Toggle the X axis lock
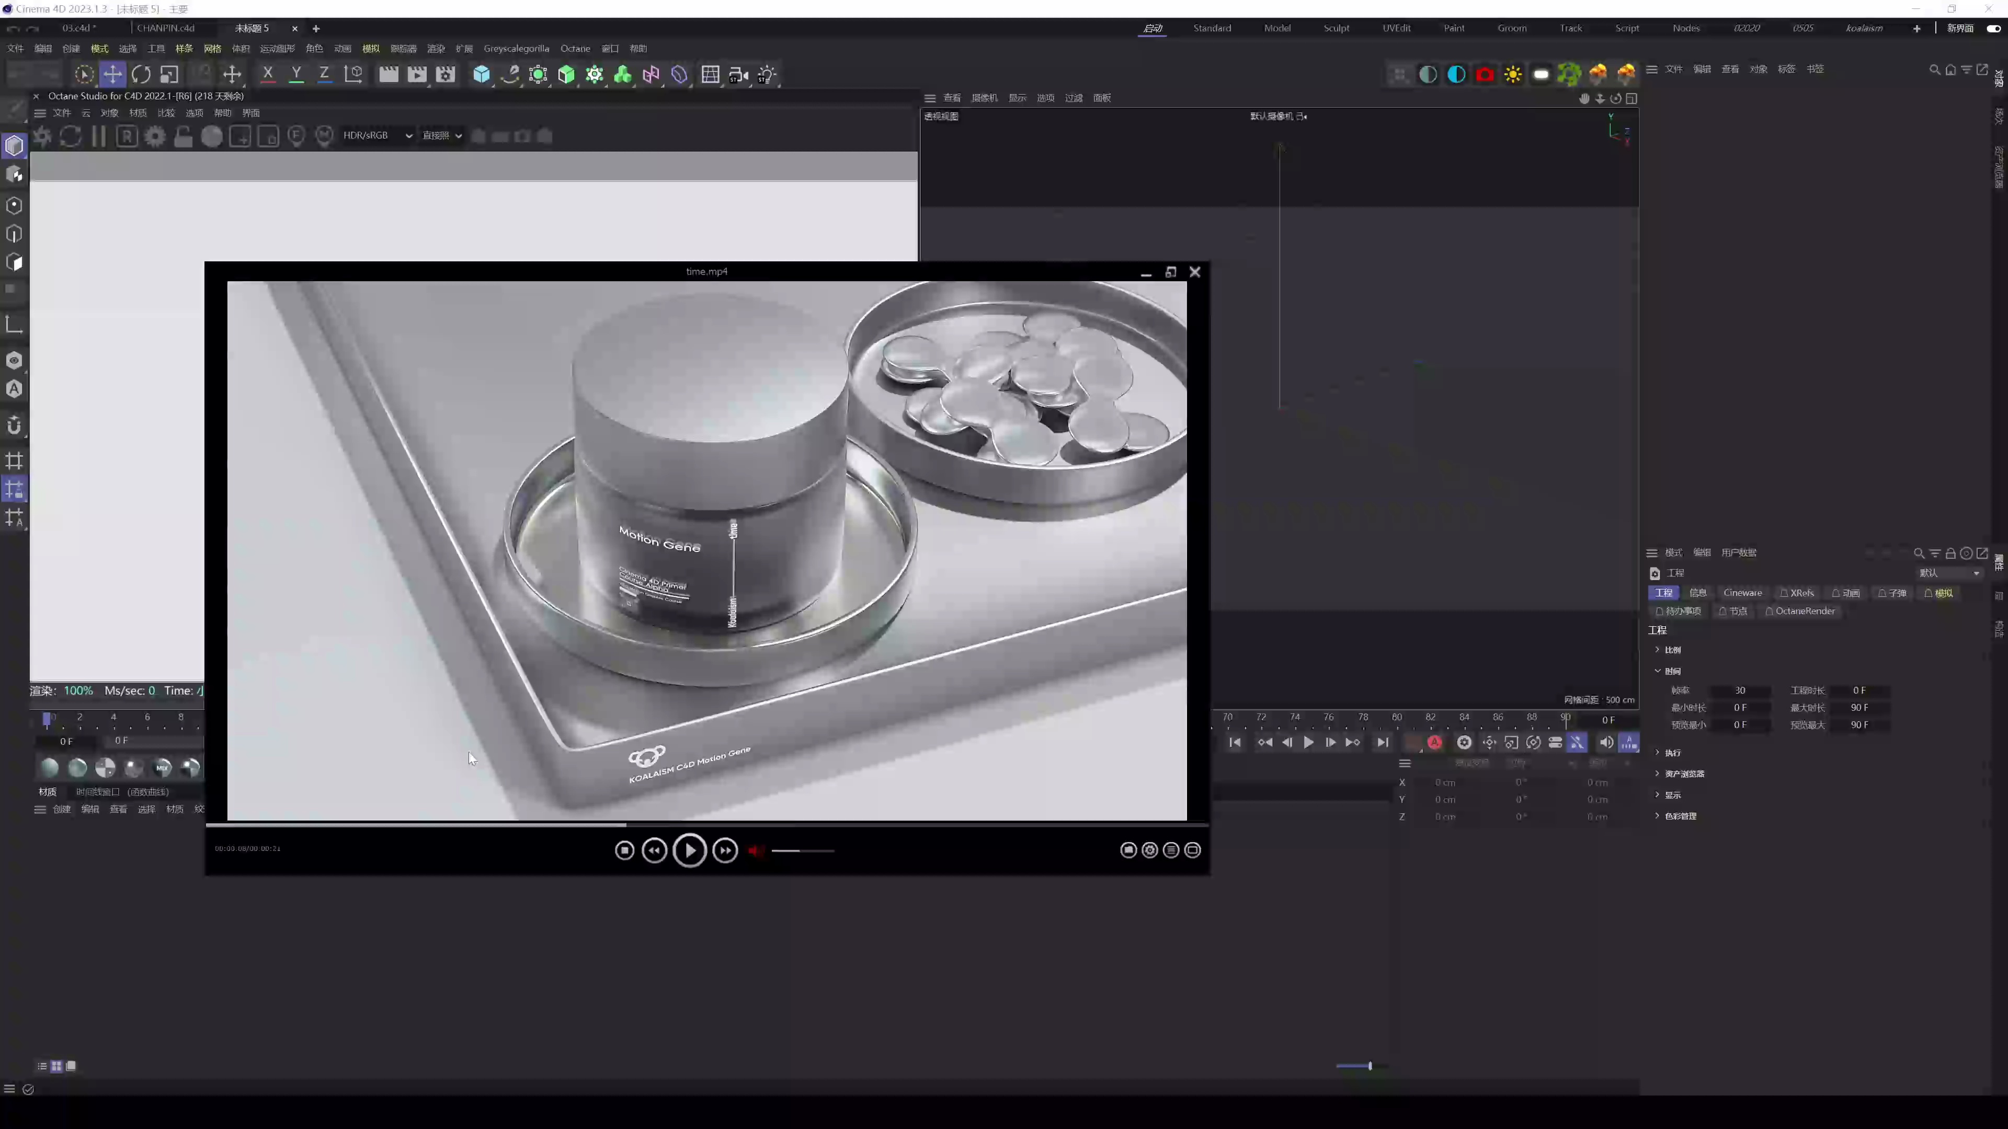The height and width of the screenshot is (1129, 2008). click(267, 75)
